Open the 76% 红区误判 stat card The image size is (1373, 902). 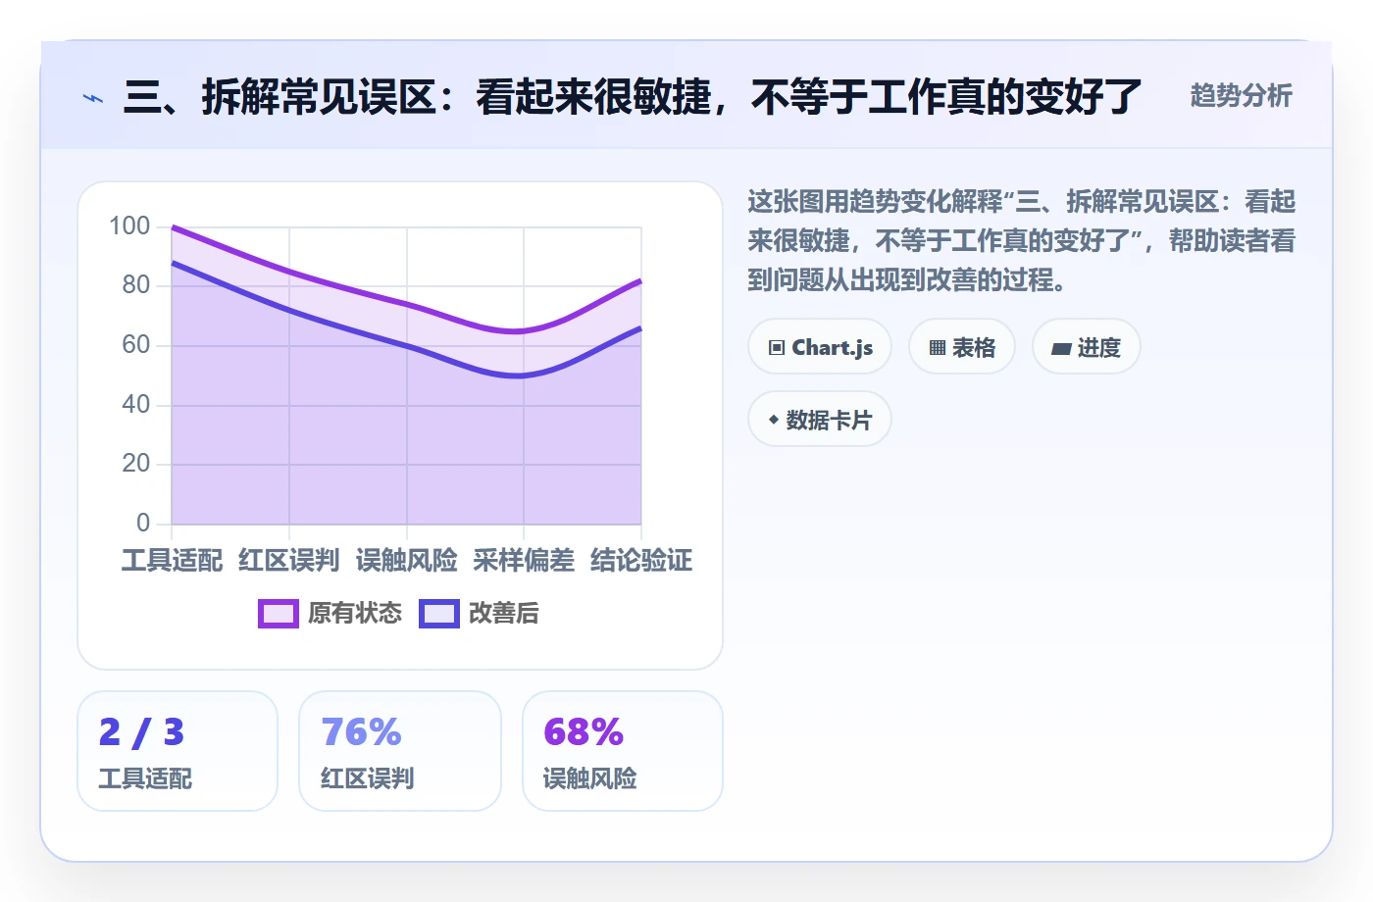point(400,751)
